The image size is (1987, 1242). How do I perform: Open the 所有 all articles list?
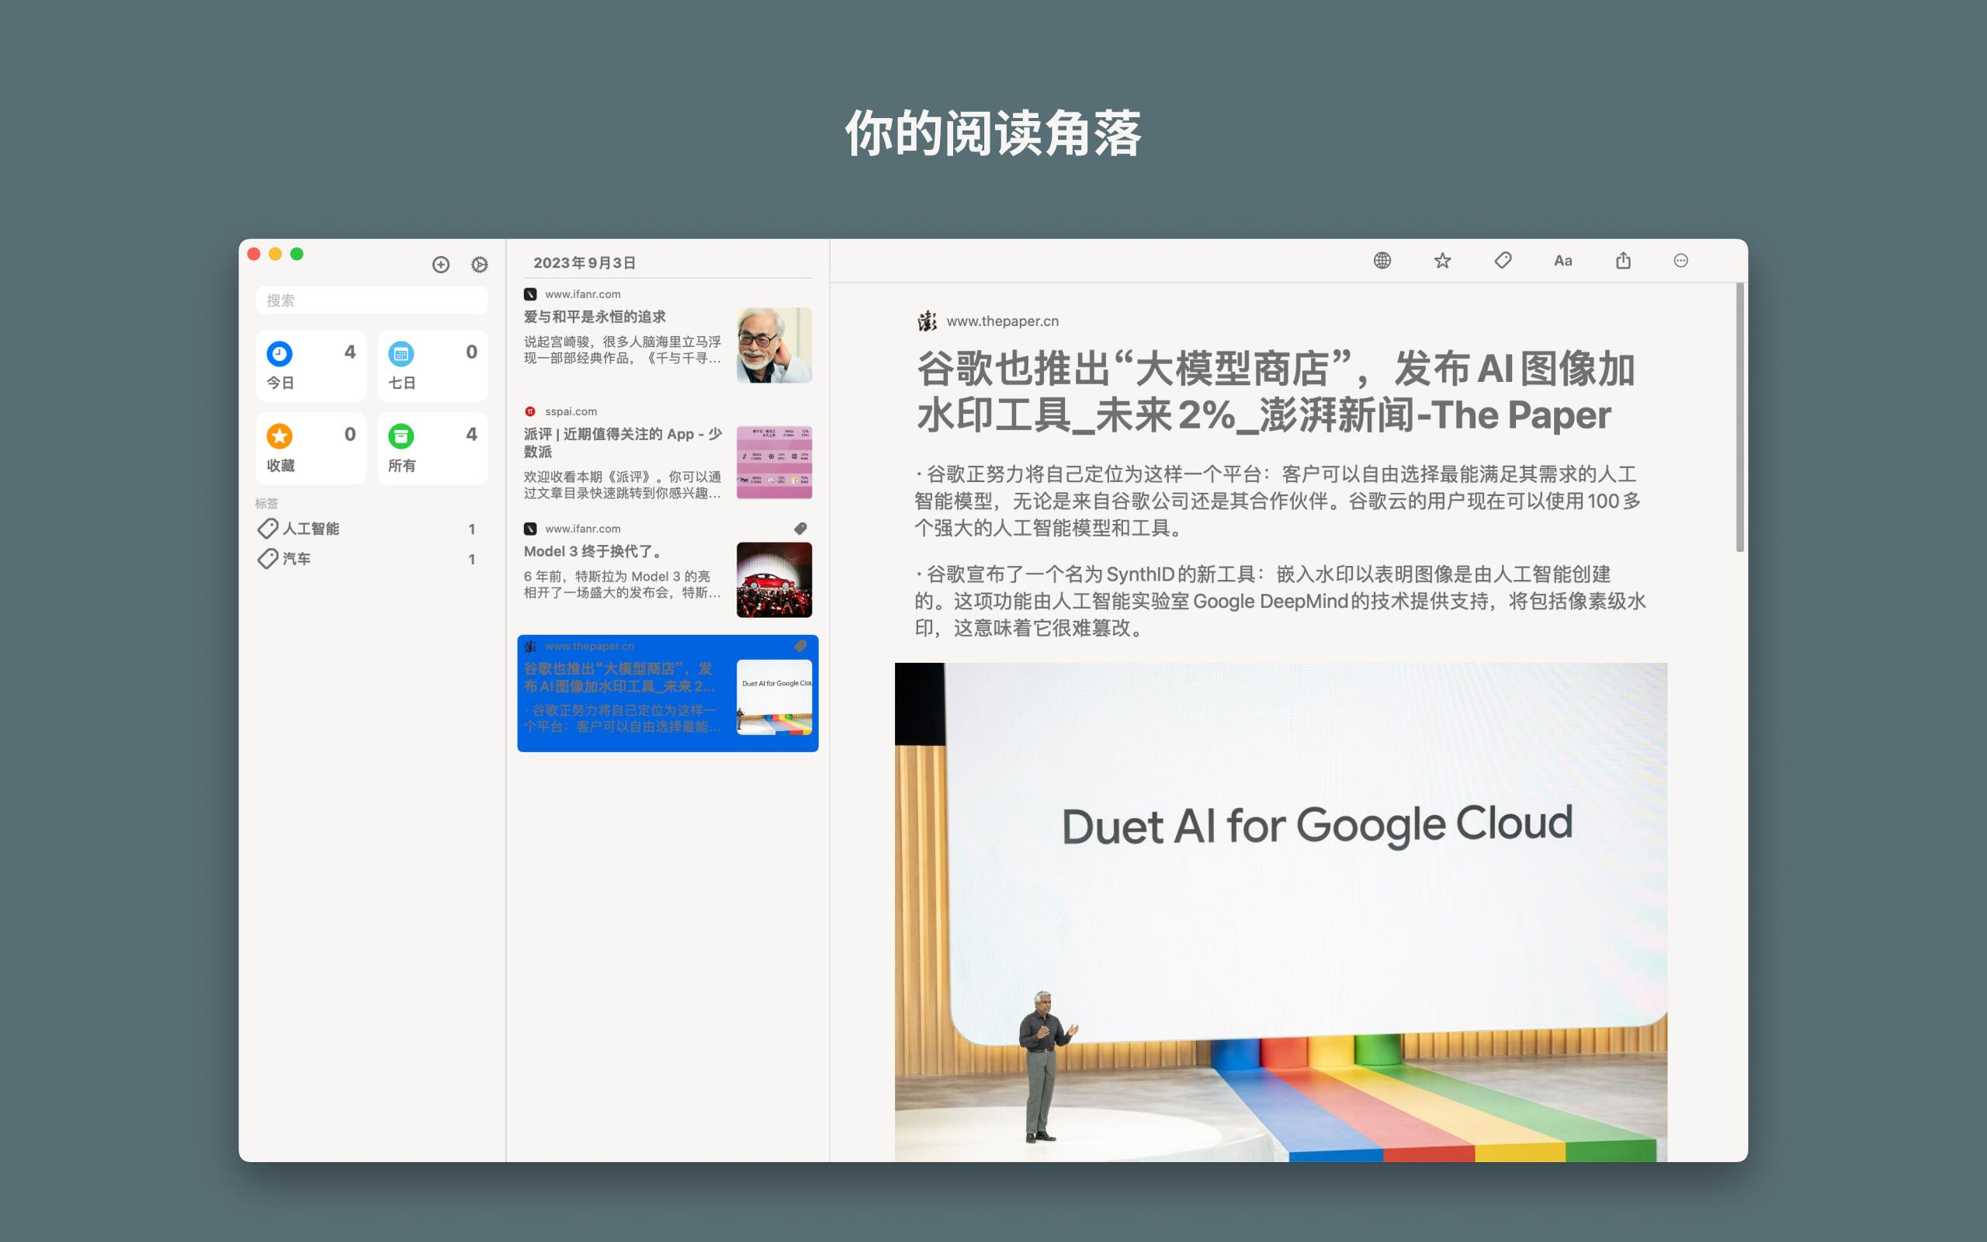tap(432, 449)
